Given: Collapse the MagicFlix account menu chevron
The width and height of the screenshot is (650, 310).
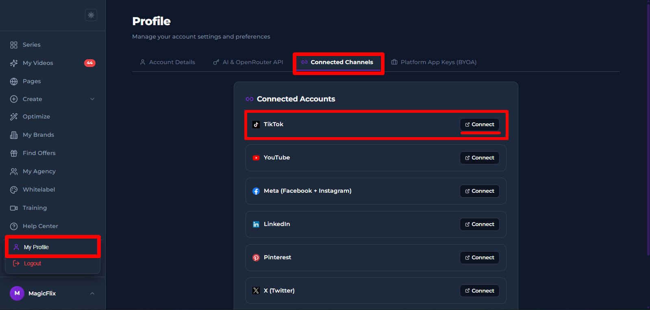Looking at the screenshot, I should pyautogui.click(x=92, y=293).
